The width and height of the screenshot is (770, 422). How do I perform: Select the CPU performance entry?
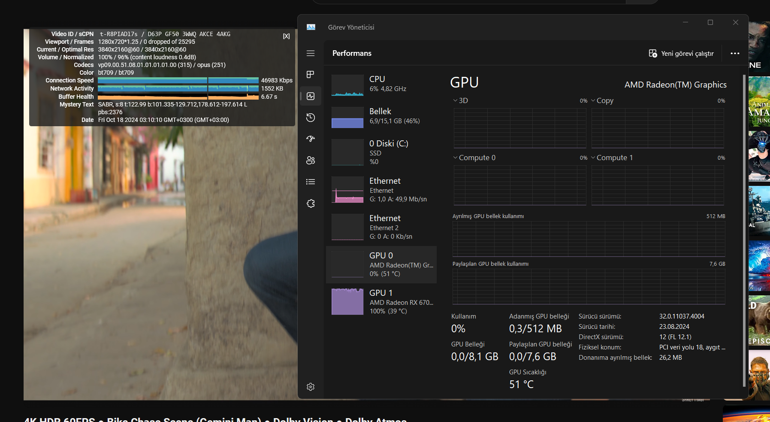(381, 85)
